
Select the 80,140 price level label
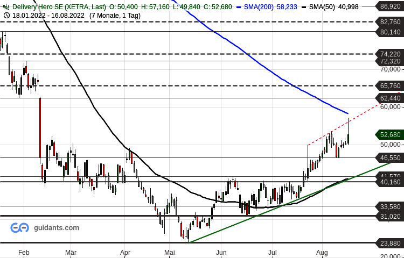pos(390,32)
